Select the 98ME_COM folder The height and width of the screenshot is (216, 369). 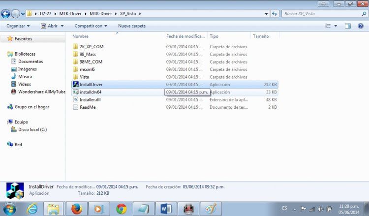point(91,62)
